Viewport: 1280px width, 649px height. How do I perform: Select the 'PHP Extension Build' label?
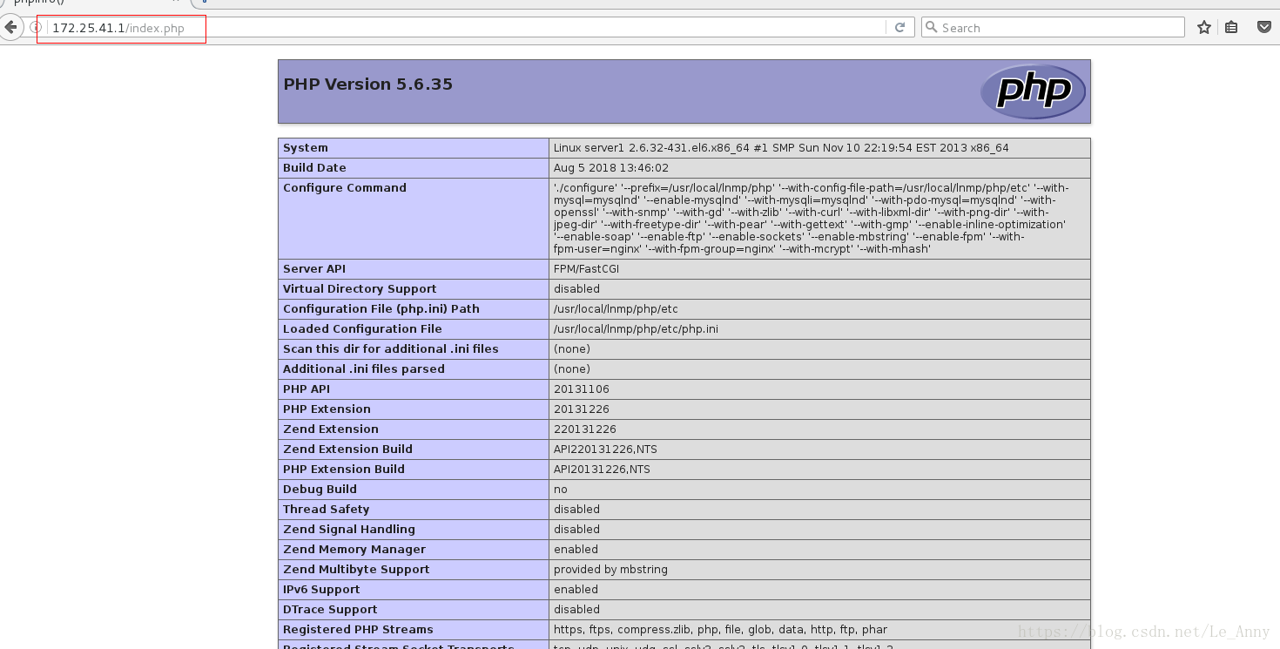pyautogui.click(x=344, y=470)
